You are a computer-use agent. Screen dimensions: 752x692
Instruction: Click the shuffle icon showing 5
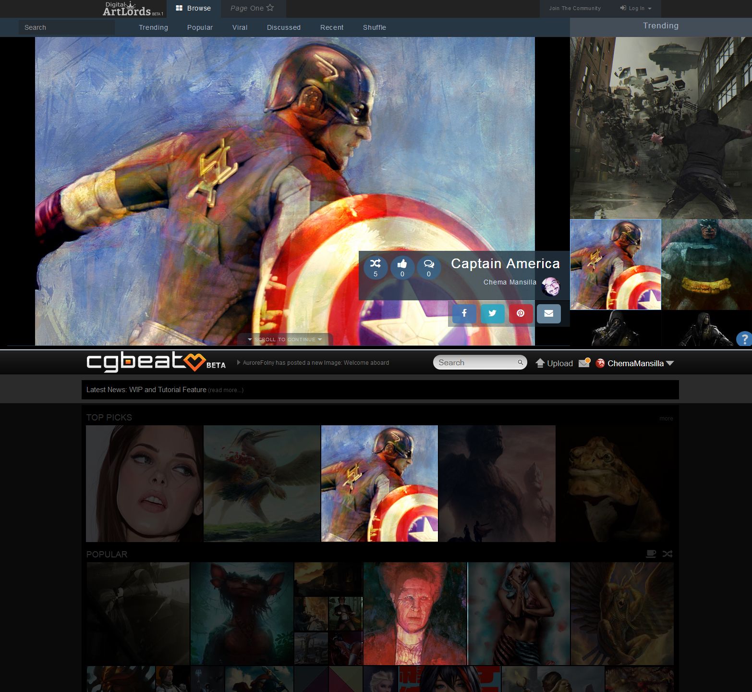point(376,267)
